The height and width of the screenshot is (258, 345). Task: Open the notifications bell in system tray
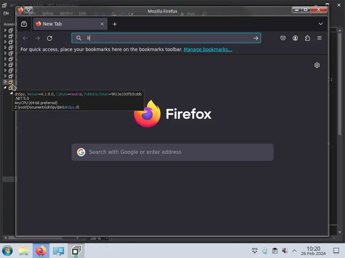(x=255, y=250)
